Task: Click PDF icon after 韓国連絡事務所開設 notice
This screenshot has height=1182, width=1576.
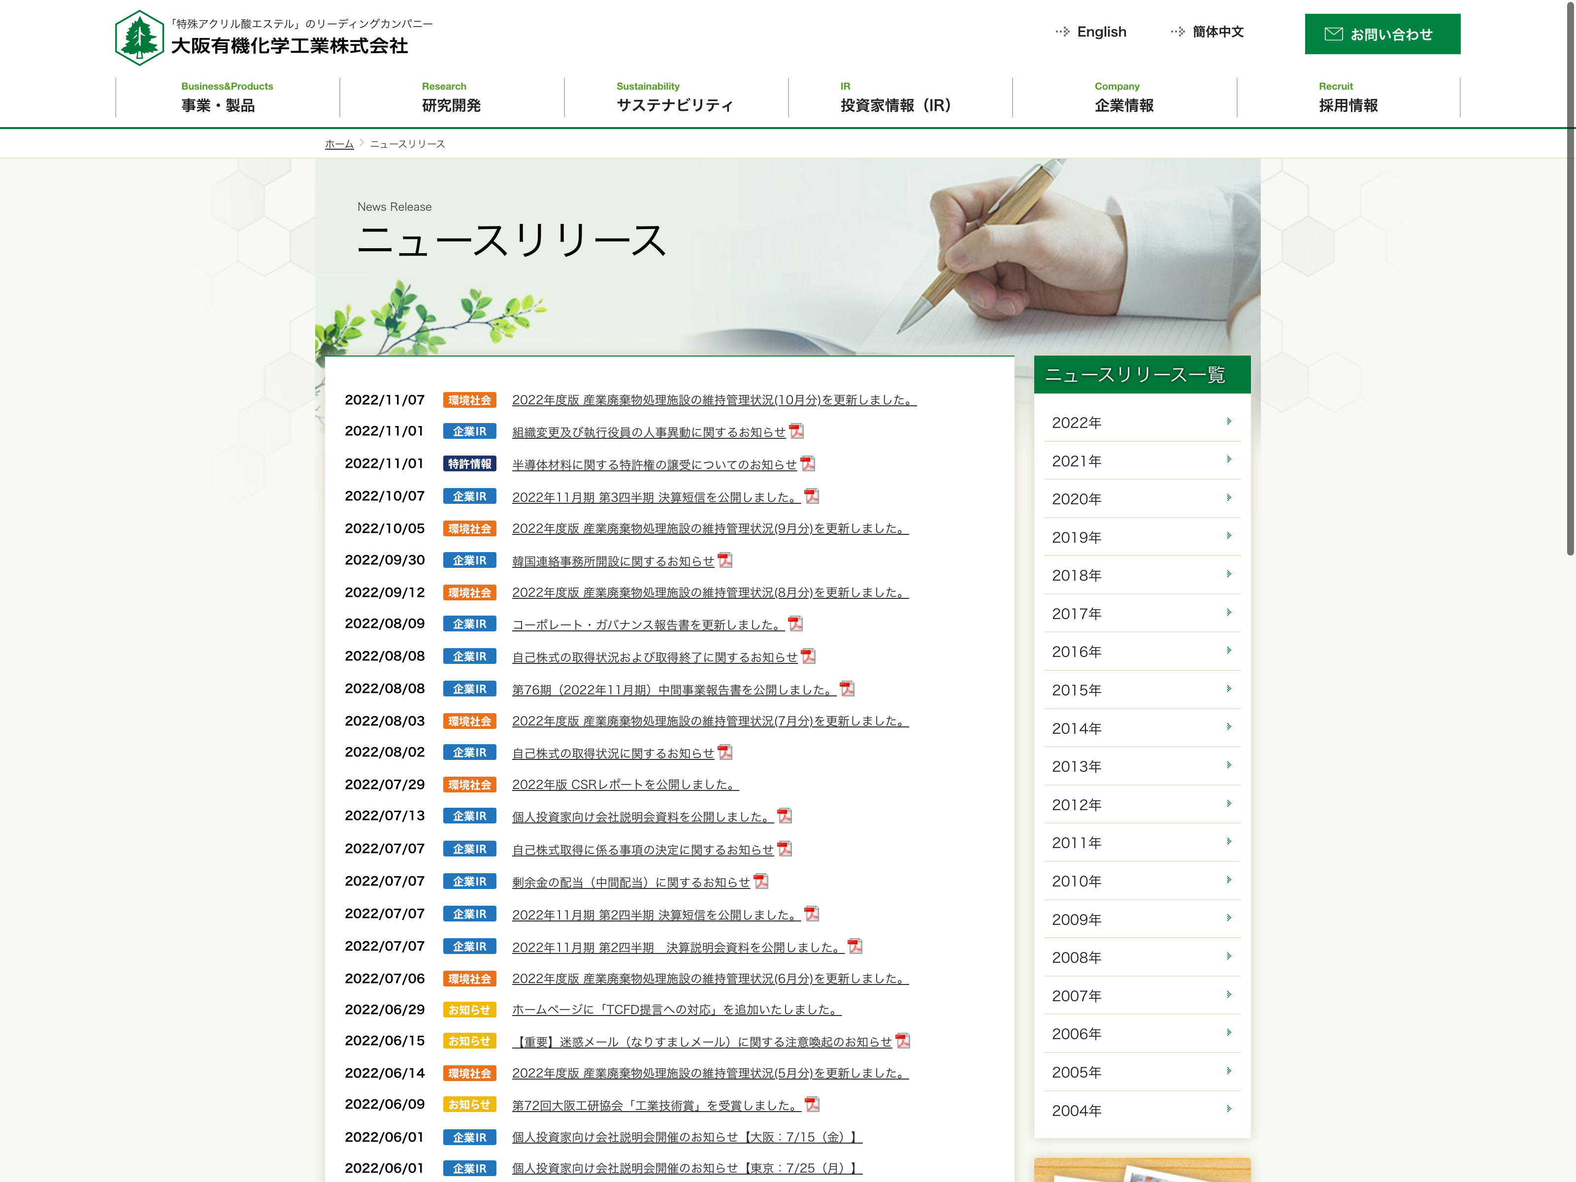Action: coord(724,560)
